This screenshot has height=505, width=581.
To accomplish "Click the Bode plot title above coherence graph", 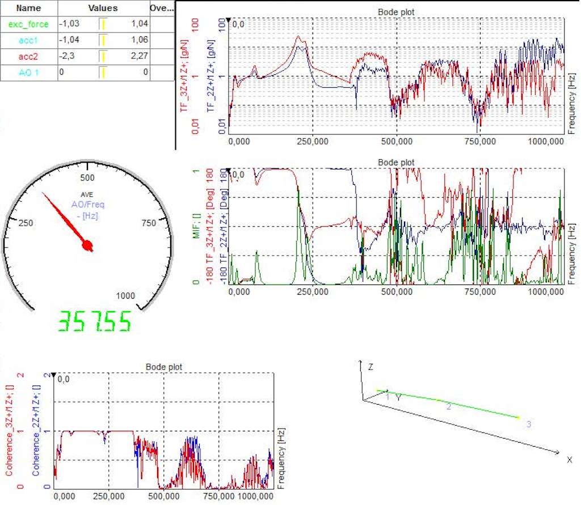I will click(x=164, y=367).
